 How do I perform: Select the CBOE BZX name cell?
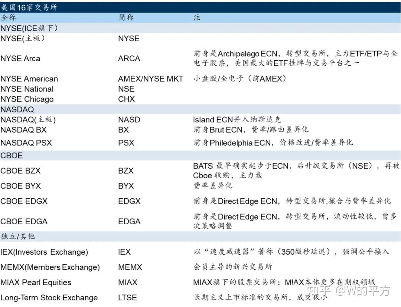click(20, 171)
